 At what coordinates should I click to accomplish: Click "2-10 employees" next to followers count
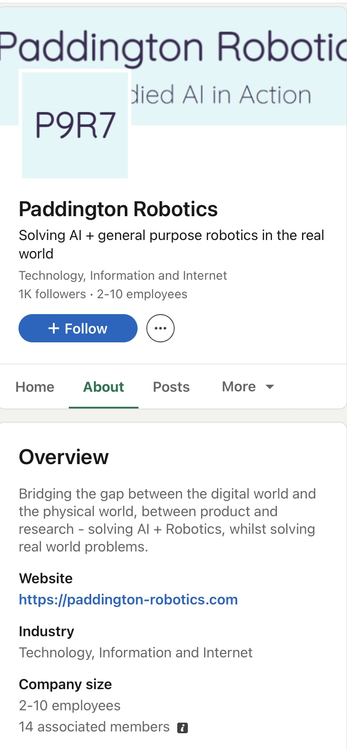142,294
